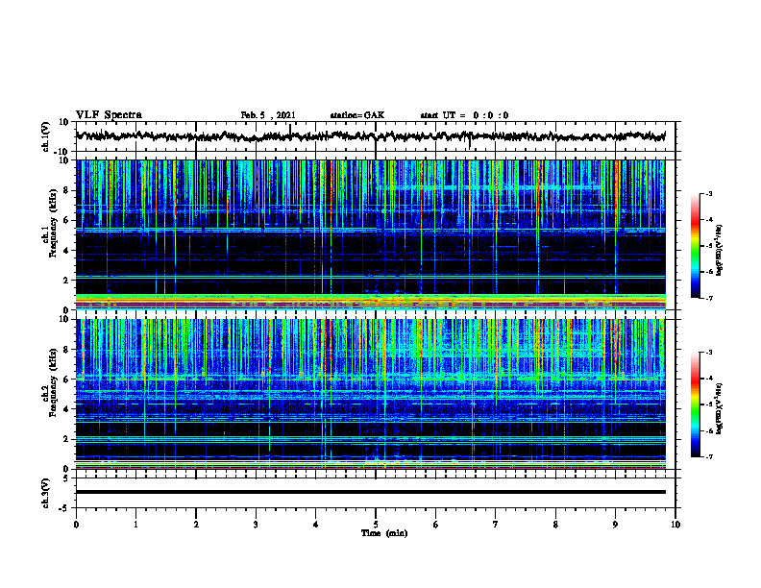Click time-axis tick label "3"
This screenshot has width=761, height=588.
(256, 525)
